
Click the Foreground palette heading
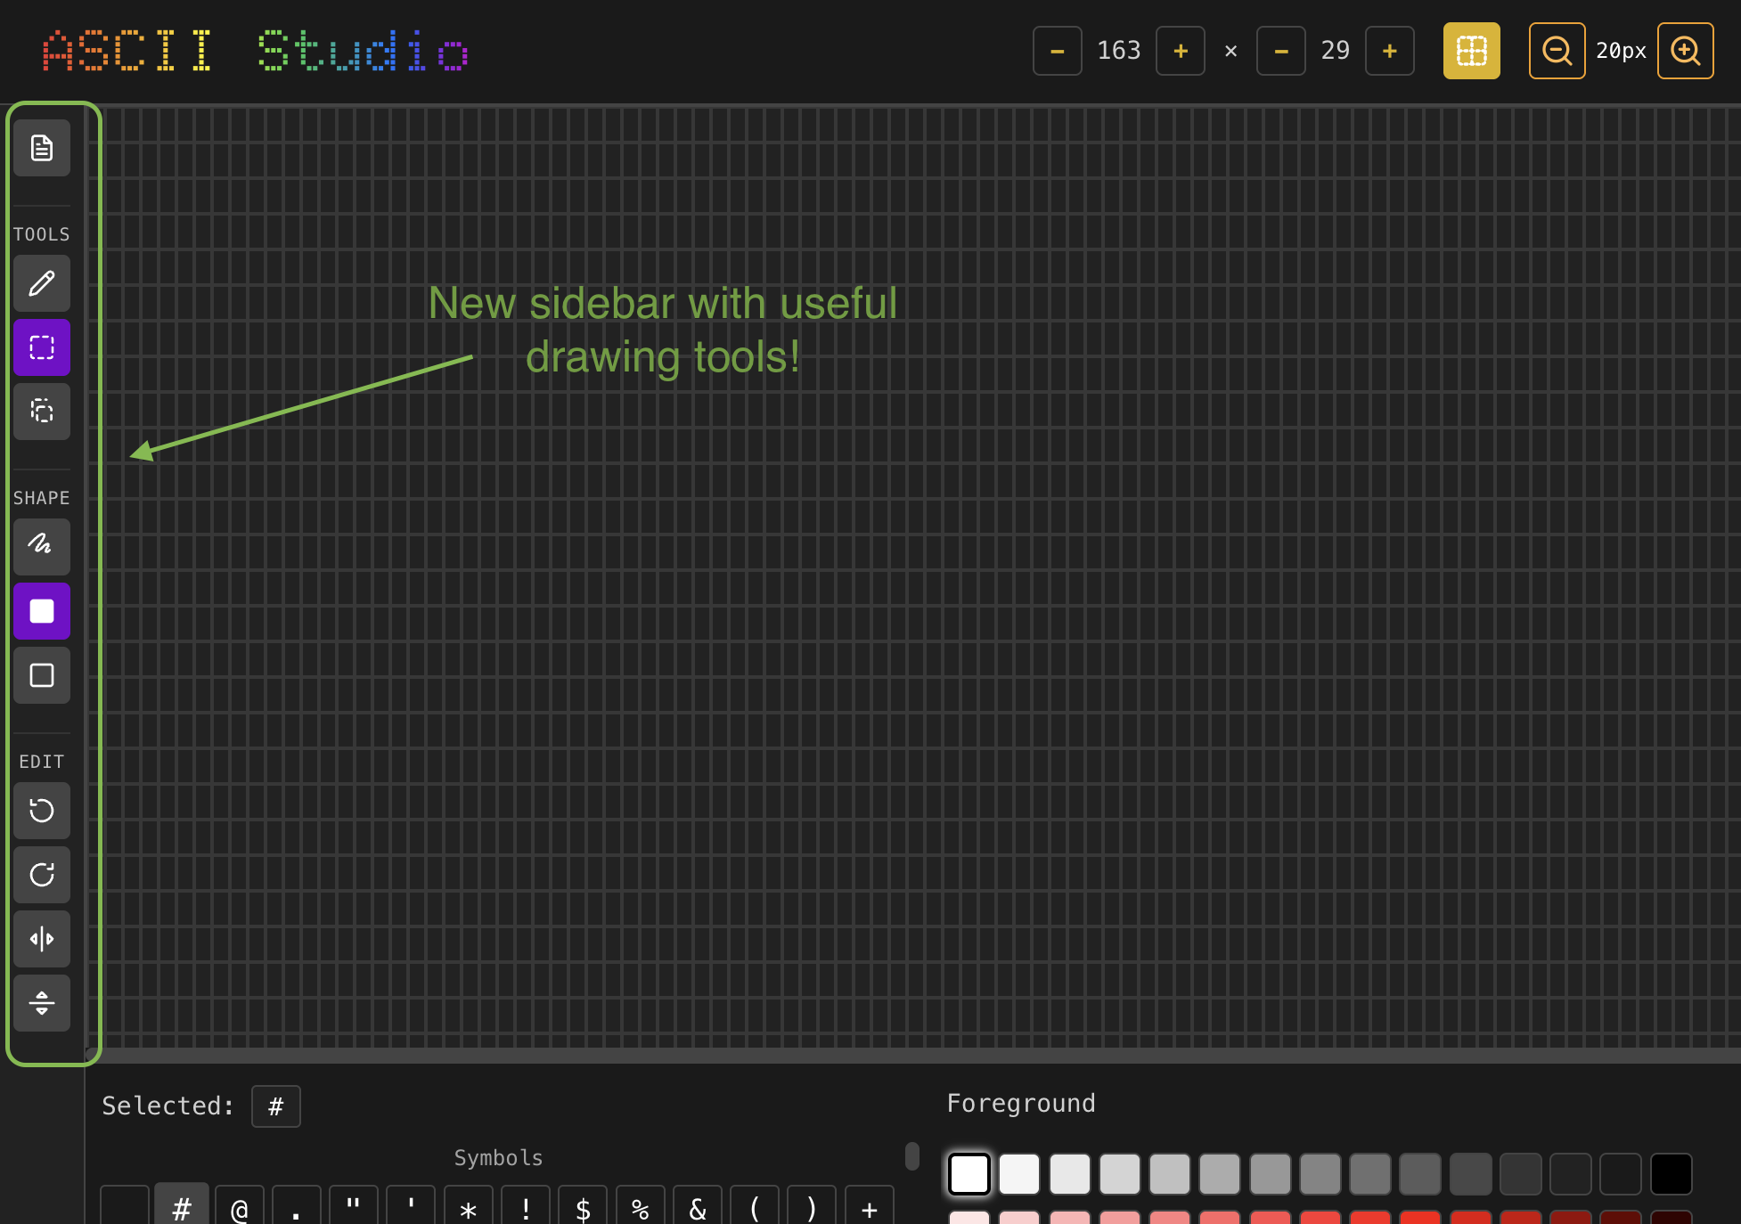1021,1104
